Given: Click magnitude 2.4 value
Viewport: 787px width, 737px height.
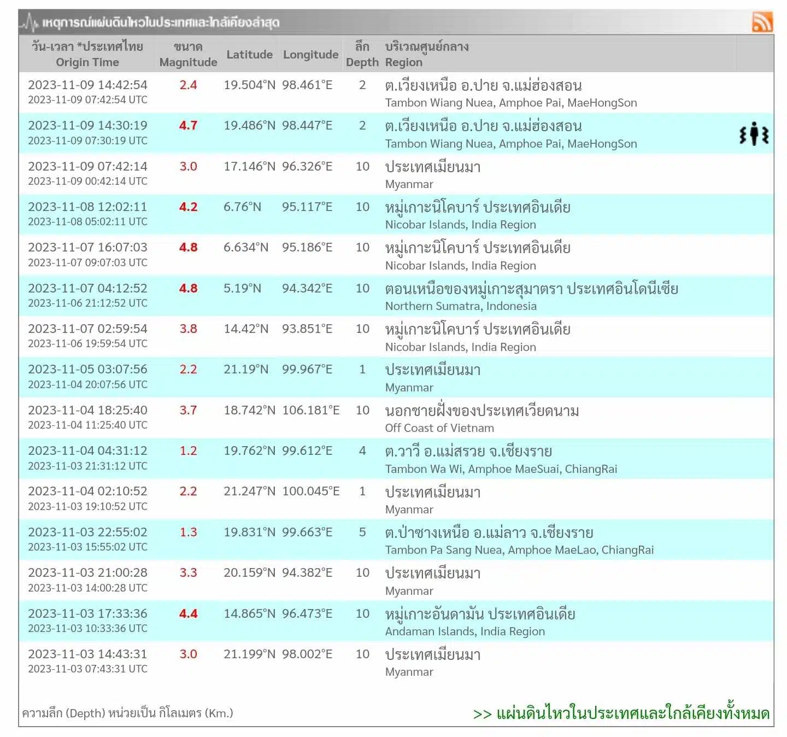Looking at the screenshot, I should tap(188, 85).
